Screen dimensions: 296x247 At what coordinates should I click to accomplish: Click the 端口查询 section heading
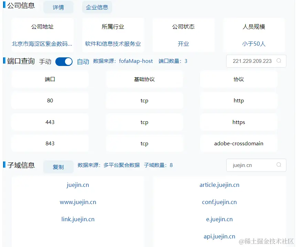[x=21, y=61]
